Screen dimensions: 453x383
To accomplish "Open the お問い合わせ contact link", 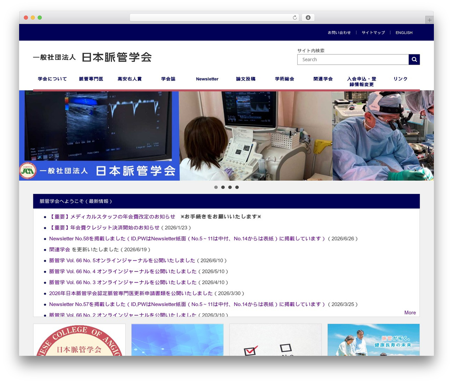I will [339, 33].
